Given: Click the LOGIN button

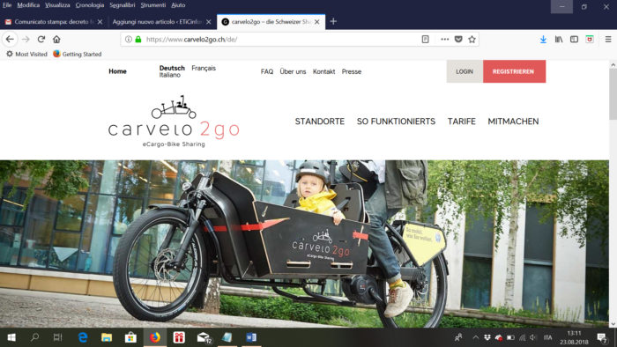Looking at the screenshot, I should coord(465,71).
